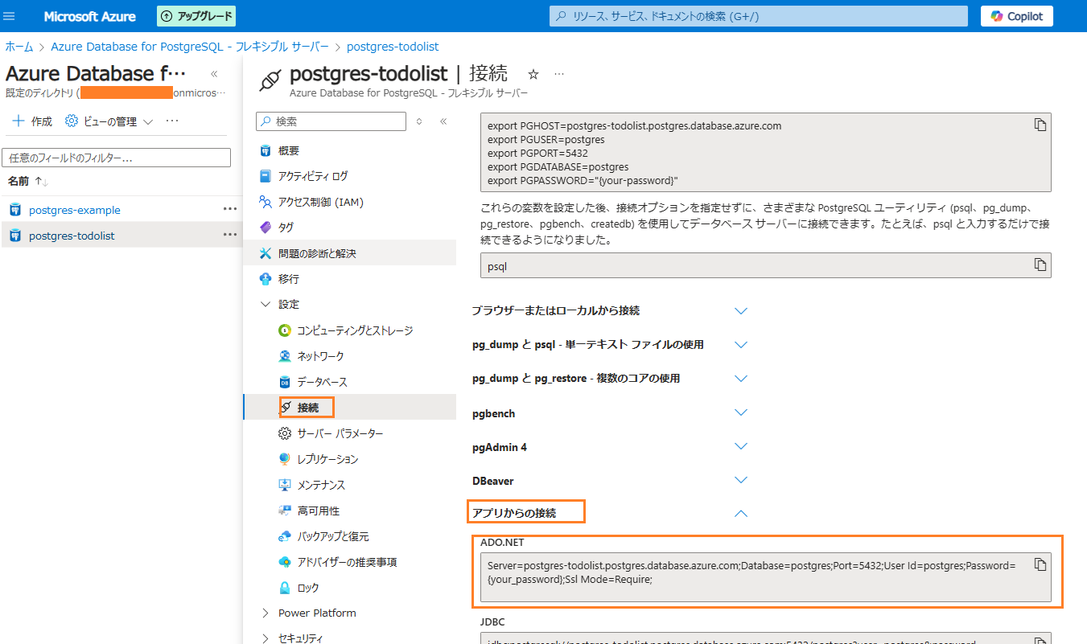Image resolution: width=1087 pixels, height=644 pixels.
Task: Open the Azure portal hamburger menu
Action: point(10,16)
